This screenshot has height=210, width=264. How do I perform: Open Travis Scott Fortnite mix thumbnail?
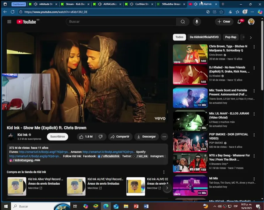click(x=190, y=98)
